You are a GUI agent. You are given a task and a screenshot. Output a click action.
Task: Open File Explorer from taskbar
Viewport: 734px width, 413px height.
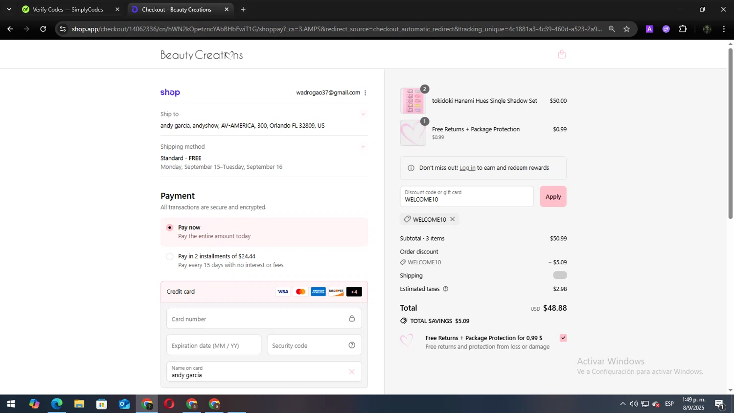79,404
